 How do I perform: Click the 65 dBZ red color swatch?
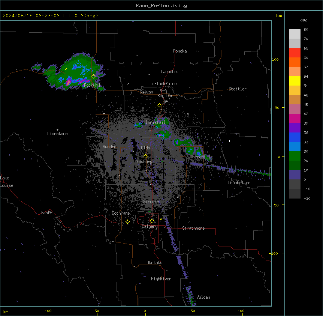pyautogui.click(x=295, y=53)
